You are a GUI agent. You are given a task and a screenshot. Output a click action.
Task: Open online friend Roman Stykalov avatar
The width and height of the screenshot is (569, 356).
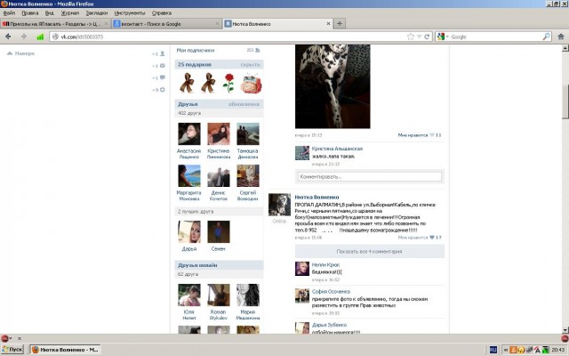[x=219, y=295]
